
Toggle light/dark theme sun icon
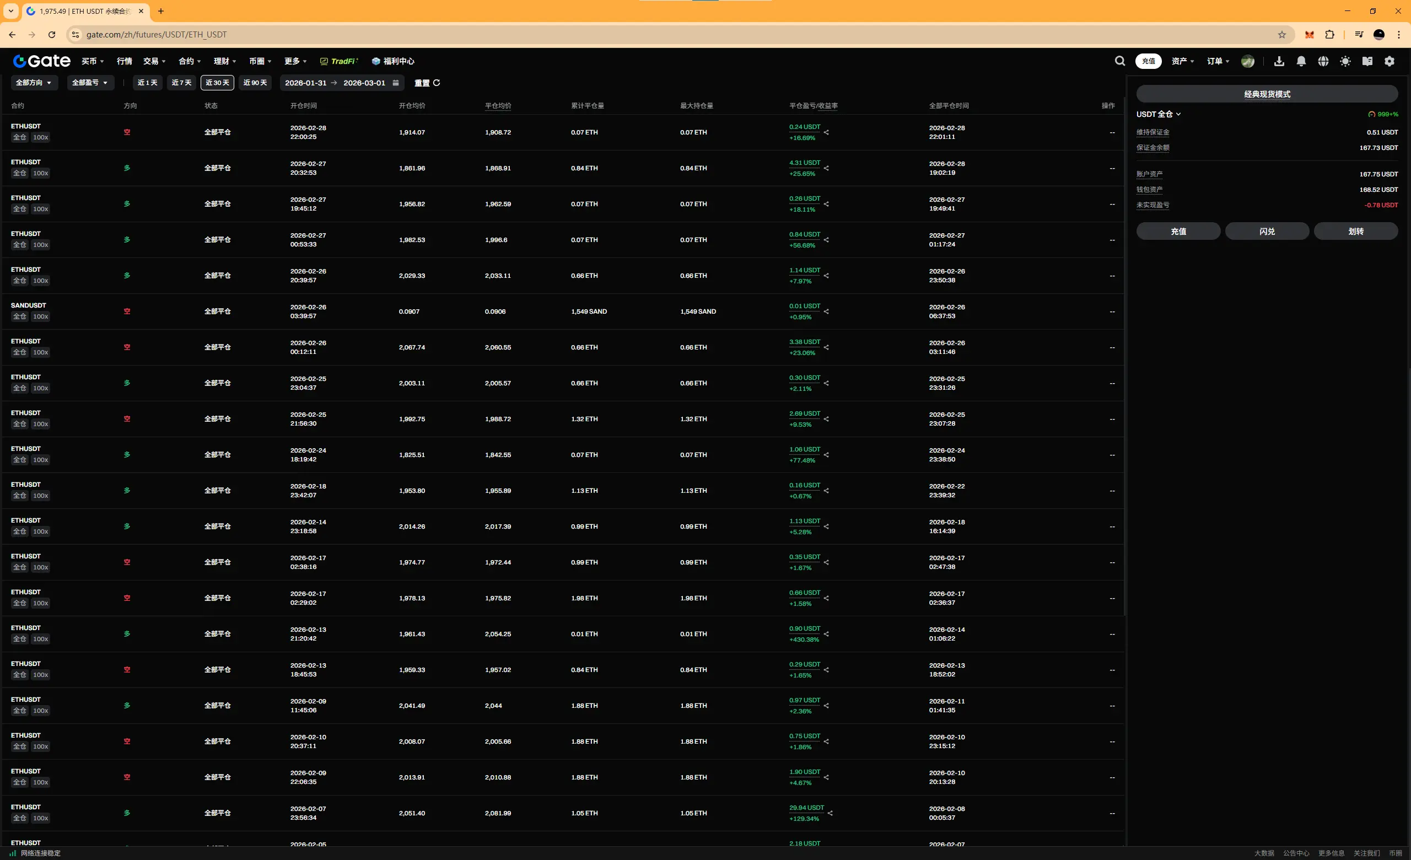pos(1345,61)
